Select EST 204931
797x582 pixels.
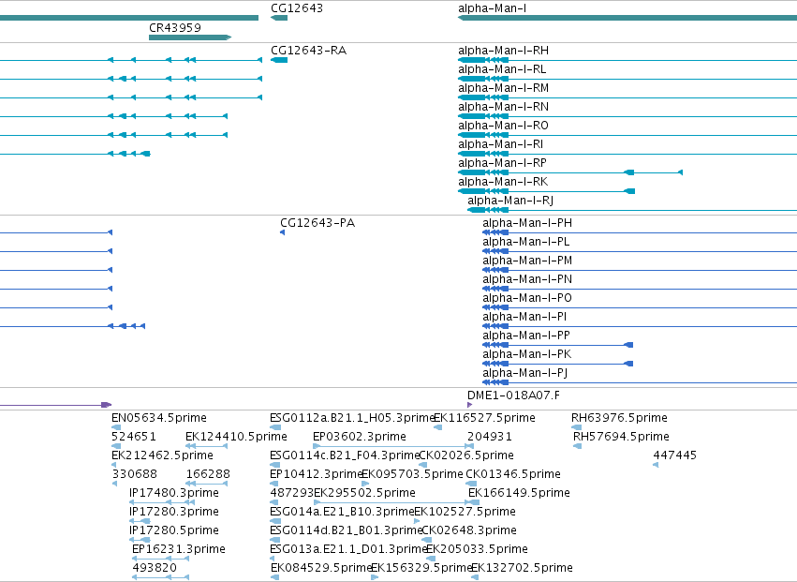490,437
